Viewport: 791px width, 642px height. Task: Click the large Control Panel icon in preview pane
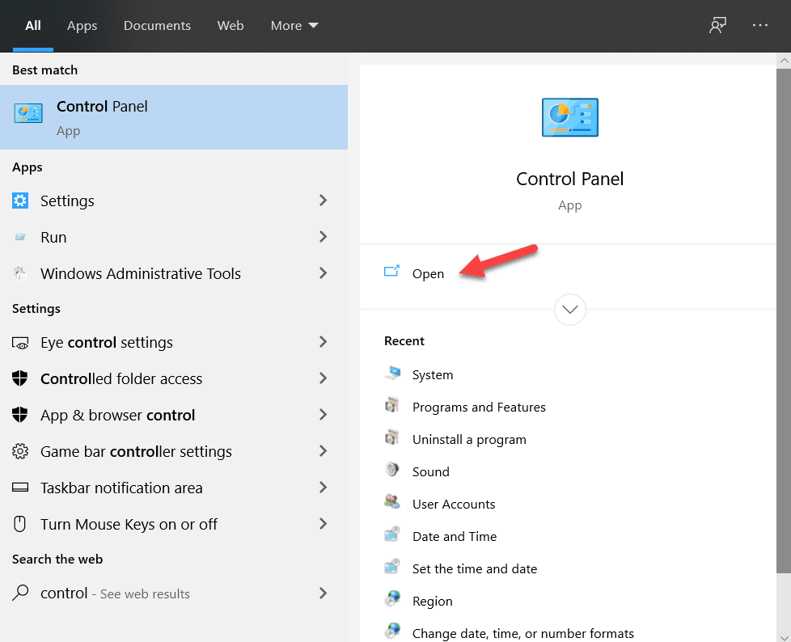569,117
